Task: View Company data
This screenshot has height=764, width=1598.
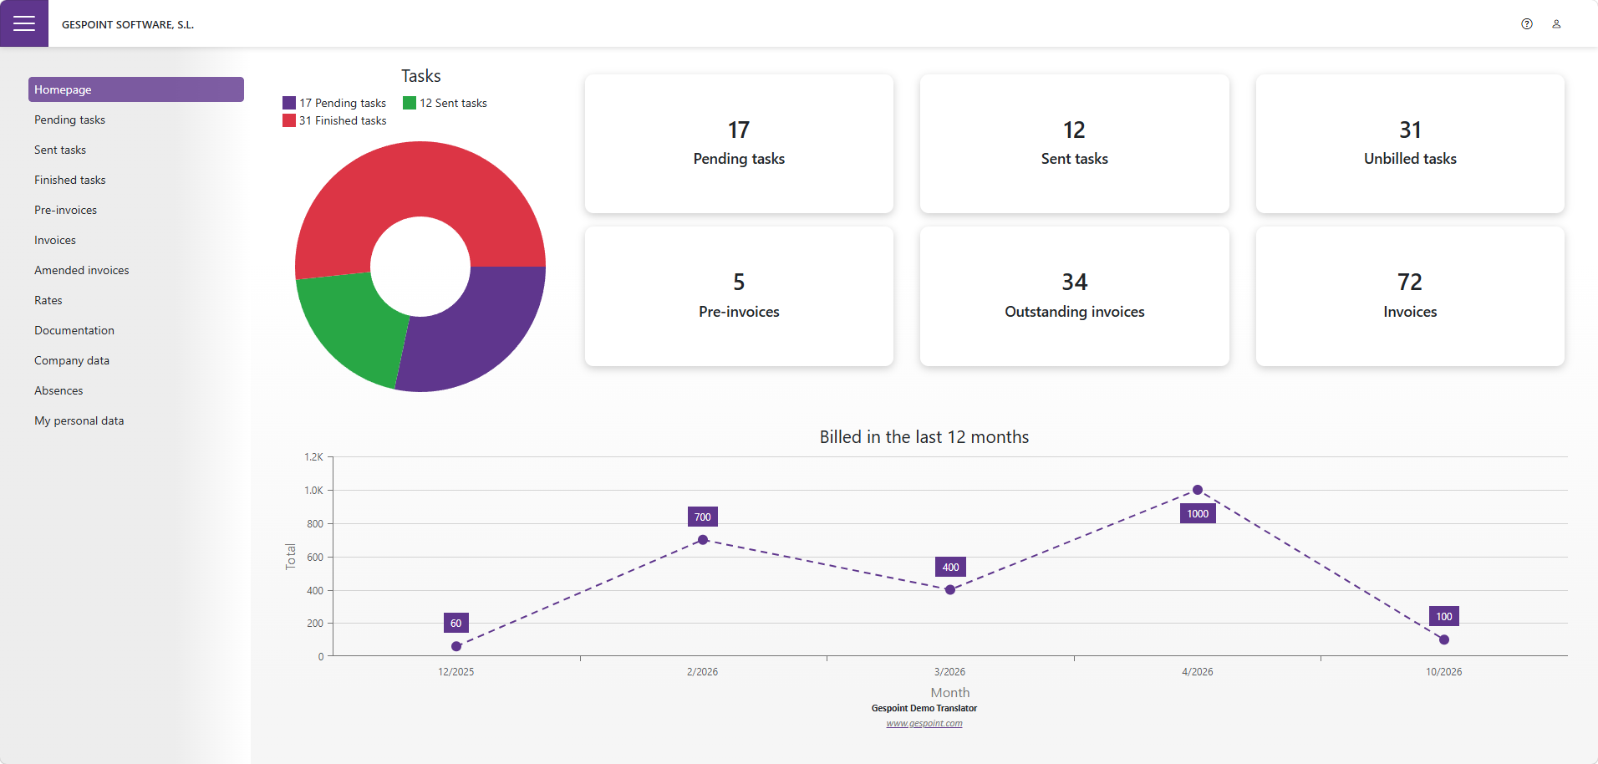Action: 136,360
